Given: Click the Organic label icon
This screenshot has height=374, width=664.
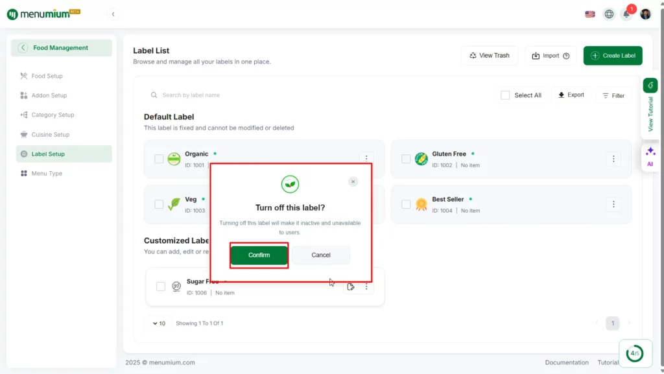Looking at the screenshot, I should point(174,159).
